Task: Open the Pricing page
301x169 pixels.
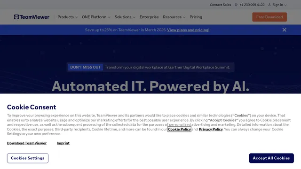Action: 196,17
